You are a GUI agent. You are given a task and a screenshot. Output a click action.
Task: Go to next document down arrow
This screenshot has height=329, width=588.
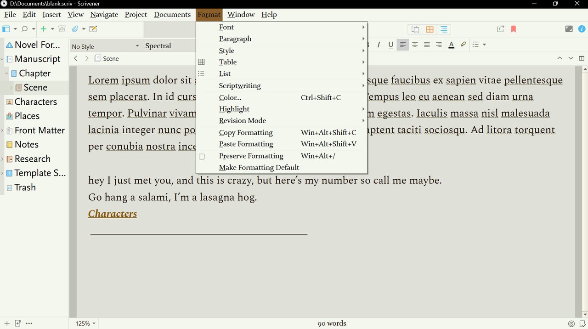click(571, 58)
